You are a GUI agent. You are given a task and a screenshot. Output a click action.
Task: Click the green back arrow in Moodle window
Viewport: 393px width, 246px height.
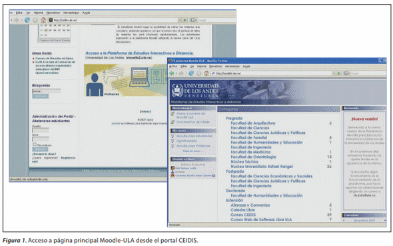[x=172, y=73]
